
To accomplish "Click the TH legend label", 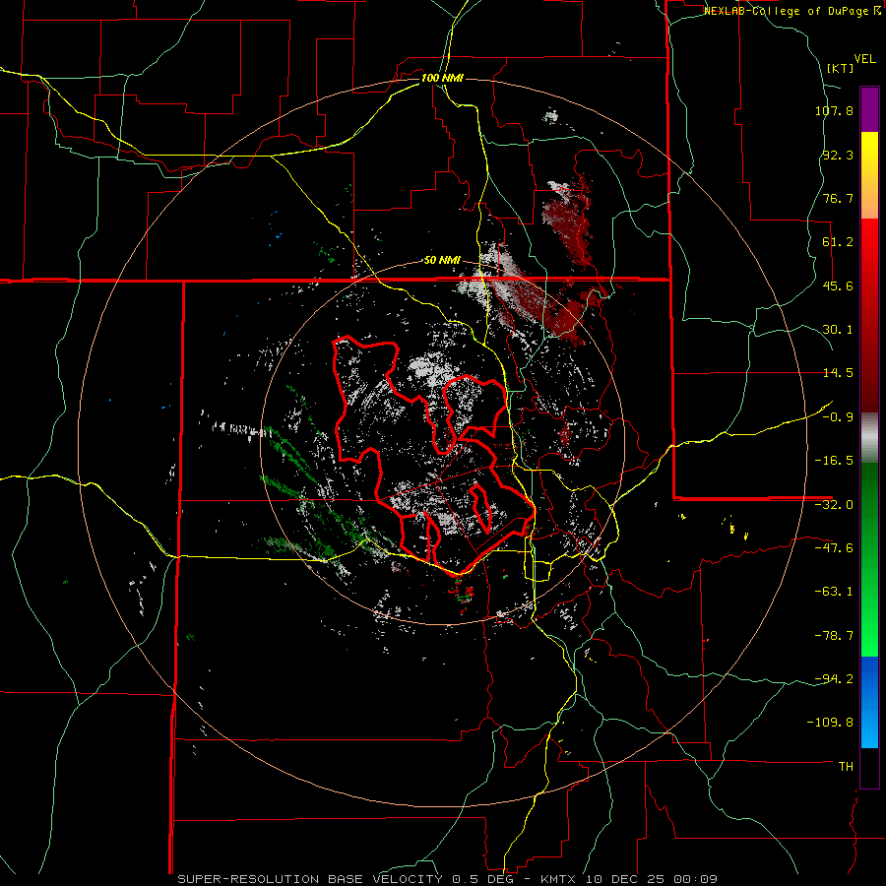I will 846,766.
